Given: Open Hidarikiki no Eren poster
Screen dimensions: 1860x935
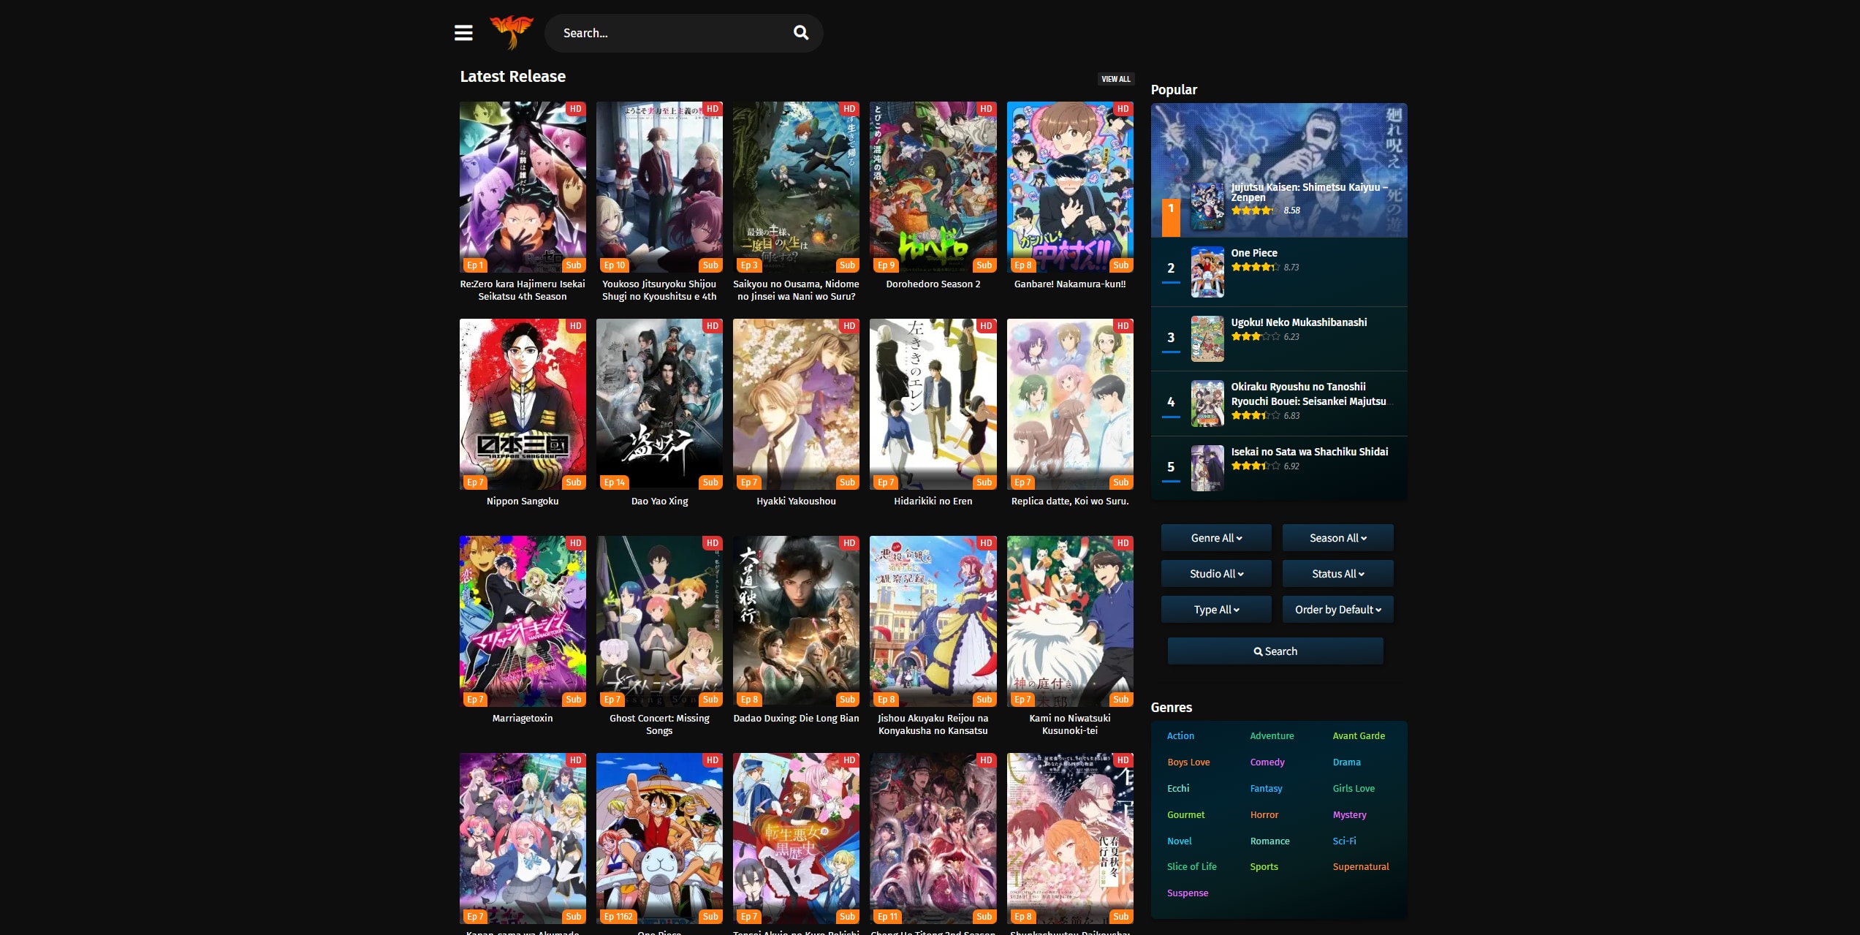Looking at the screenshot, I should click(x=933, y=404).
